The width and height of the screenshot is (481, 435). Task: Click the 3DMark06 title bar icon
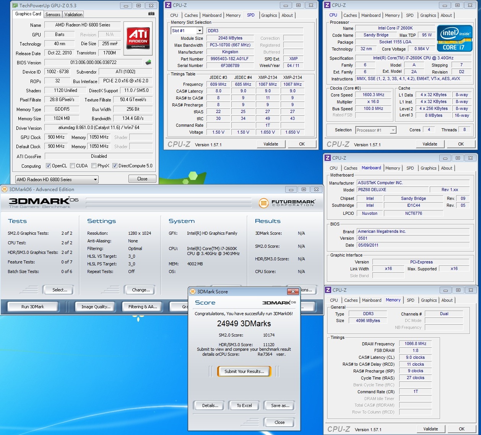click(x=5, y=189)
